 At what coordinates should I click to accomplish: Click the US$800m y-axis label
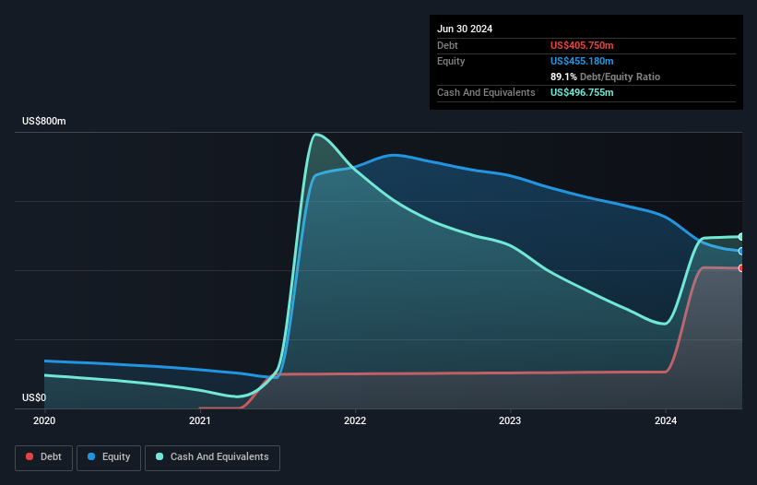point(44,121)
